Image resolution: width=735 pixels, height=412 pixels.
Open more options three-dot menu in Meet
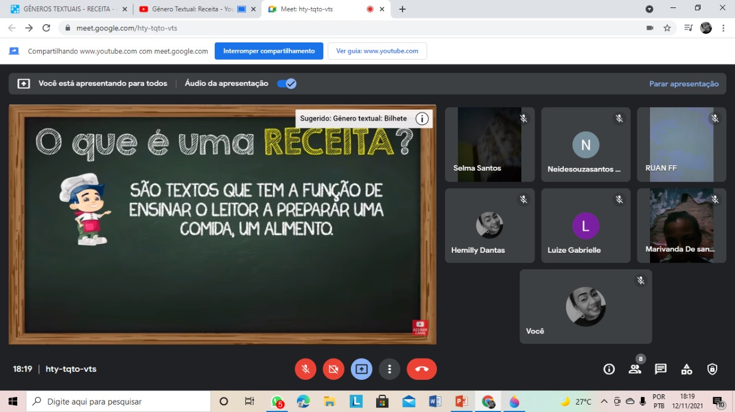coord(389,369)
